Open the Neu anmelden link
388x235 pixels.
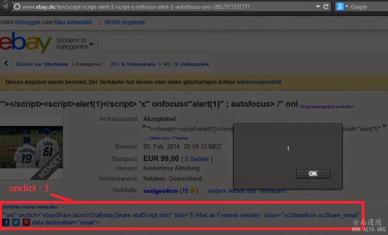click(73, 22)
